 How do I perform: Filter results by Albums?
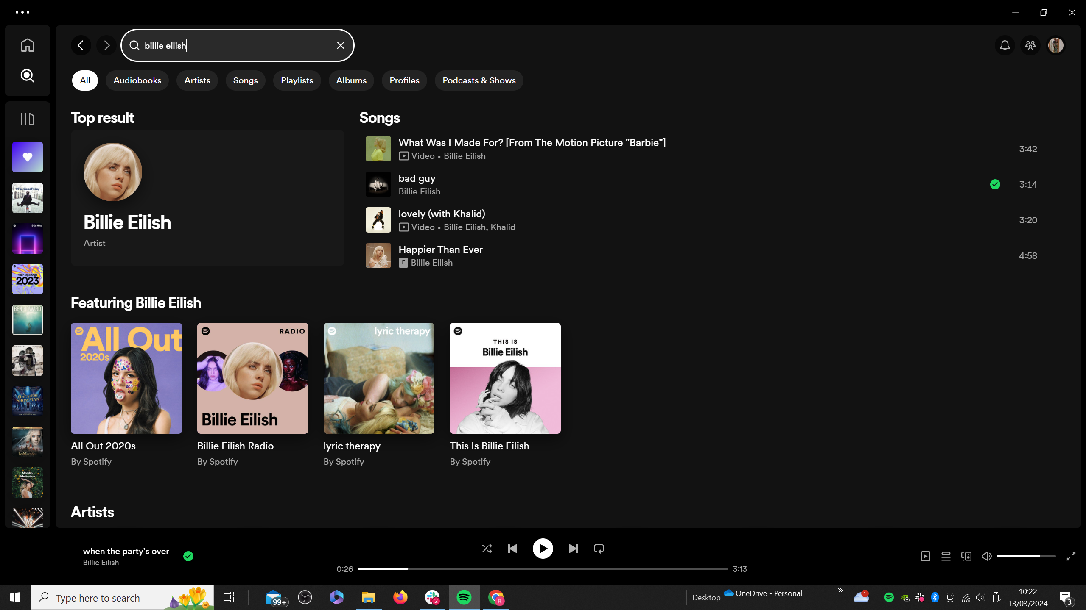351,80
